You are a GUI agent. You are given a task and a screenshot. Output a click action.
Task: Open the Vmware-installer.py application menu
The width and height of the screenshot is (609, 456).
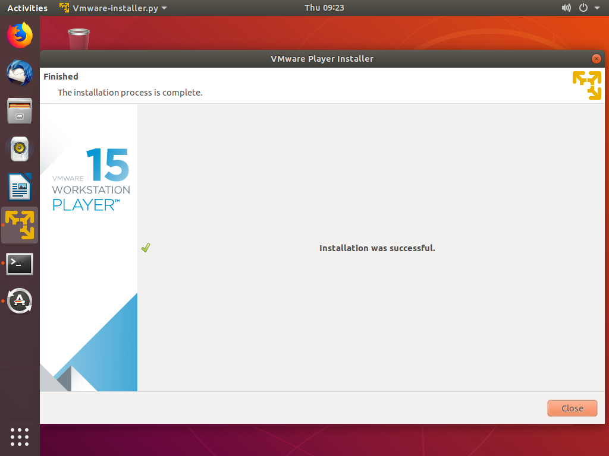click(x=113, y=8)
